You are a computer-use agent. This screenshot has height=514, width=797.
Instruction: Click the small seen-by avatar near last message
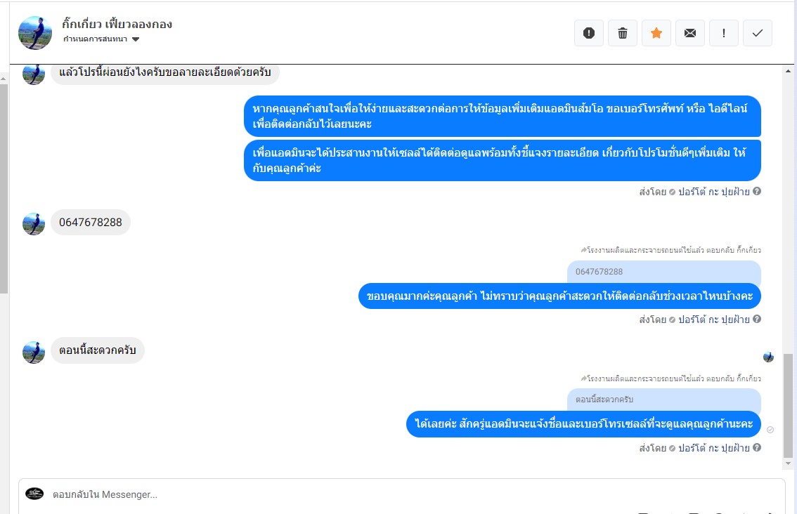point(768,357)
